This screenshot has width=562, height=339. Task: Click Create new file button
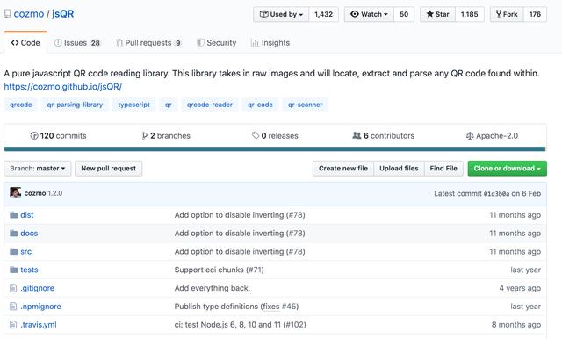click(x=343, y=169)
